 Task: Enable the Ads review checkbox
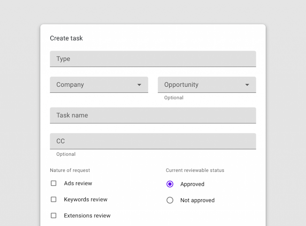click(53, 183)
